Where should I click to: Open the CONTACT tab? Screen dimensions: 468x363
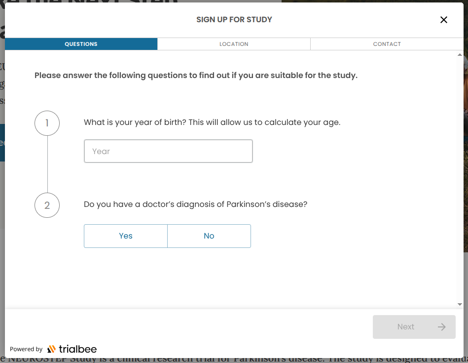(x=387, y=44)
